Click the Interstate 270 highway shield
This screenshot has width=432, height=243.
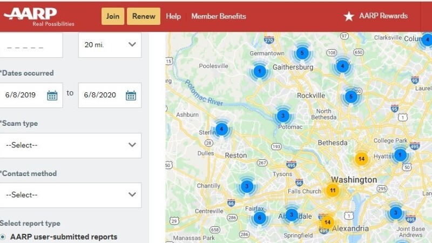[x=269, y=40]
